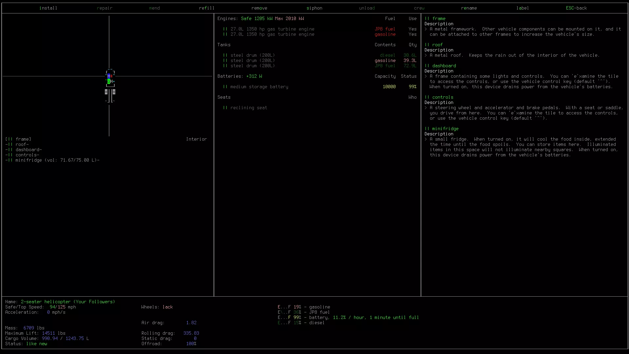Click the diesel quantity 30.6L
The height and width of the screenshot is (354, 629).
point(410,55)
